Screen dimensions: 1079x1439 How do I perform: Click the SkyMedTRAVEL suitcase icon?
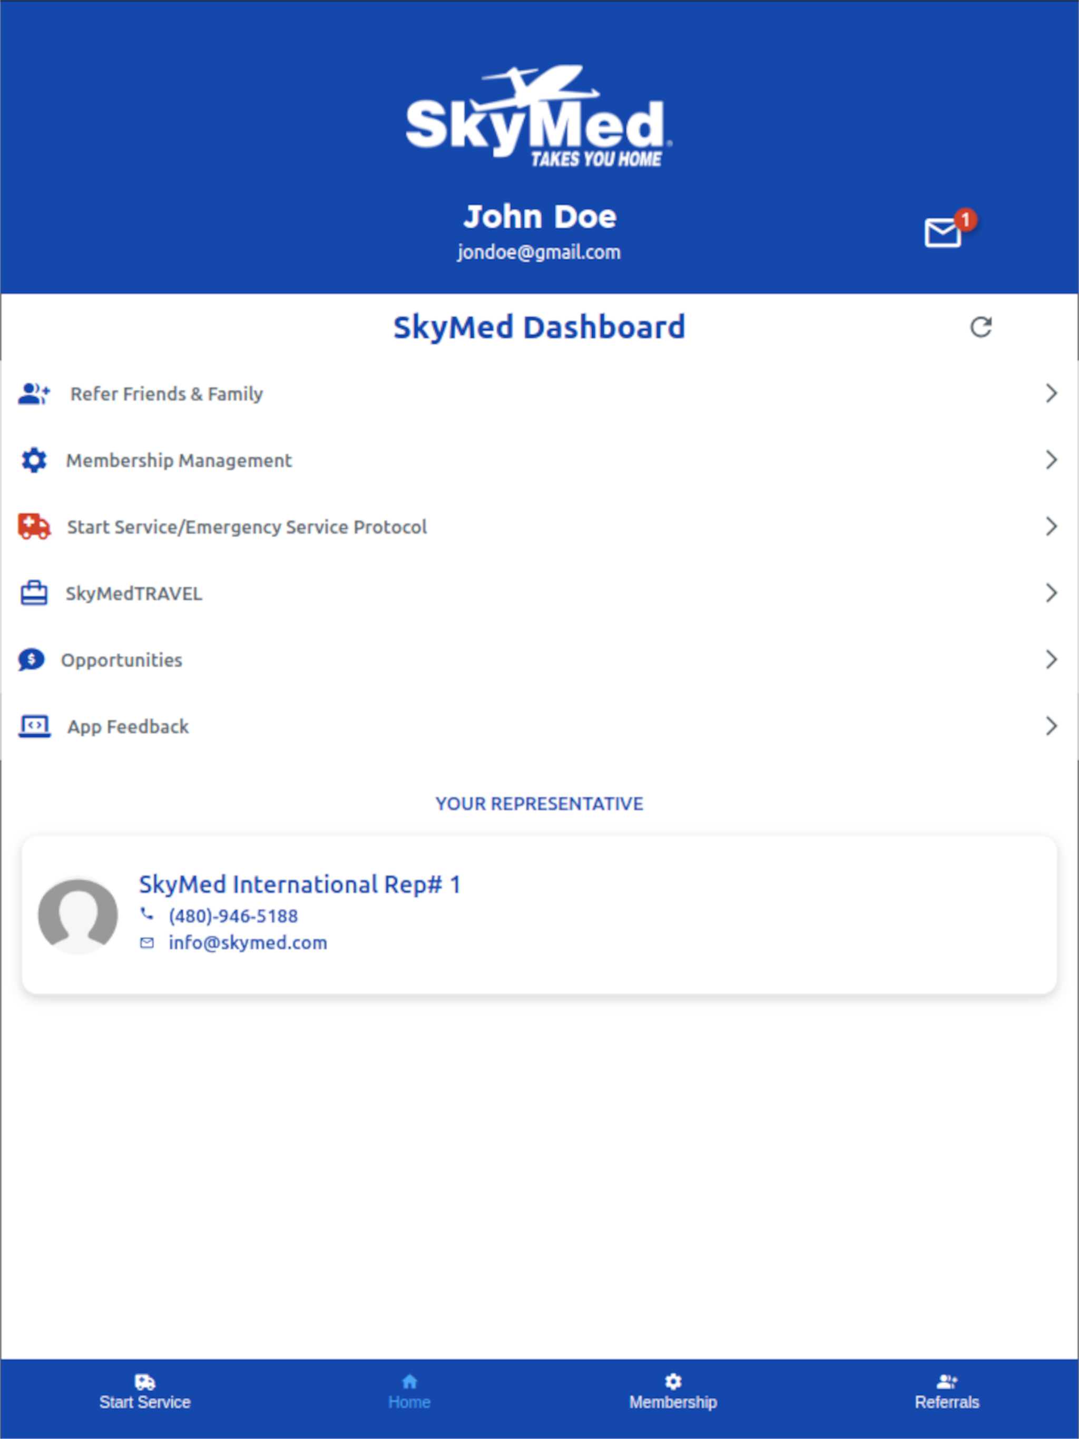coord(34,593)
